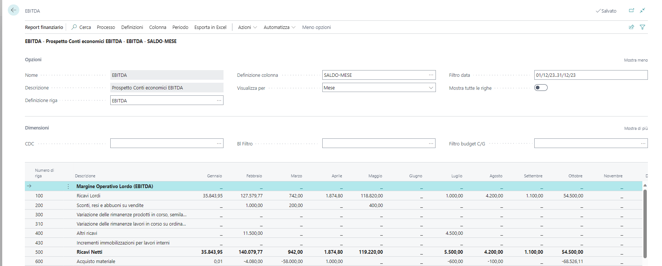Click Acquisto materiale Ottobre value -68.526,11
Image resolution: width=662 pixels, height=266 pixels.
point(572,261)
